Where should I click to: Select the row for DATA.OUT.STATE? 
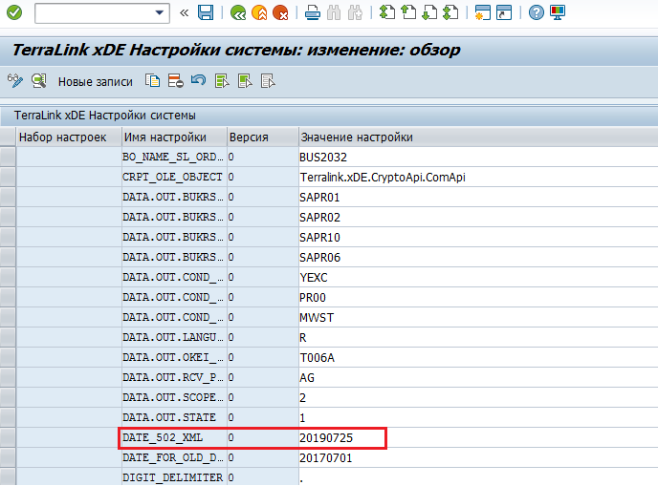(x=9, y=417)
